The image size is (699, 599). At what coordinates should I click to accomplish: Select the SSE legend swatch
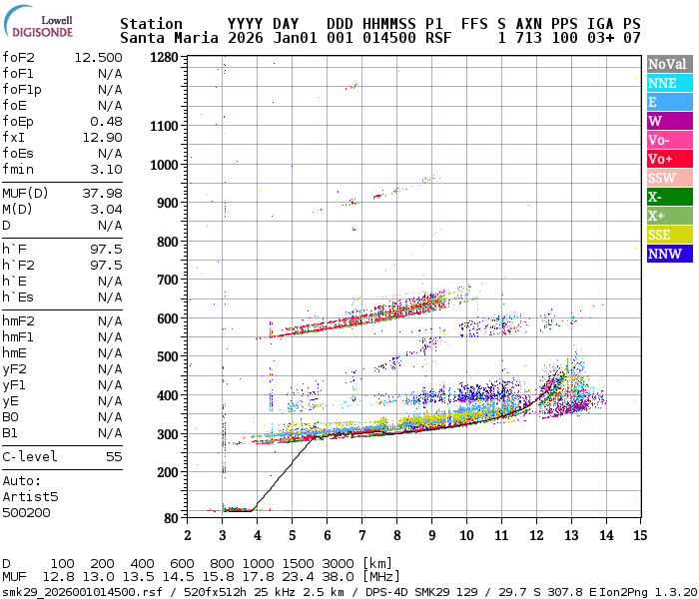click(670, 235)
